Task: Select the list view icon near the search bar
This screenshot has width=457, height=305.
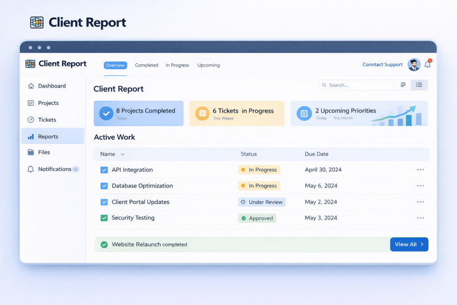Action: click(x=419, y=84)
